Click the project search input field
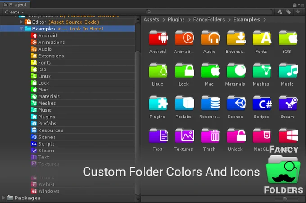The width and height of the screenshot is (306, 203). pyautogui.click(x=209, y=12)
